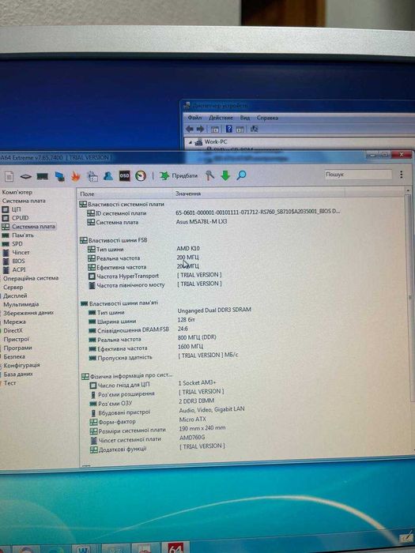The height and width of the screenshot is (553, 415).
Task: Select the ID системної плати row
Action: [x=213, y=213]
